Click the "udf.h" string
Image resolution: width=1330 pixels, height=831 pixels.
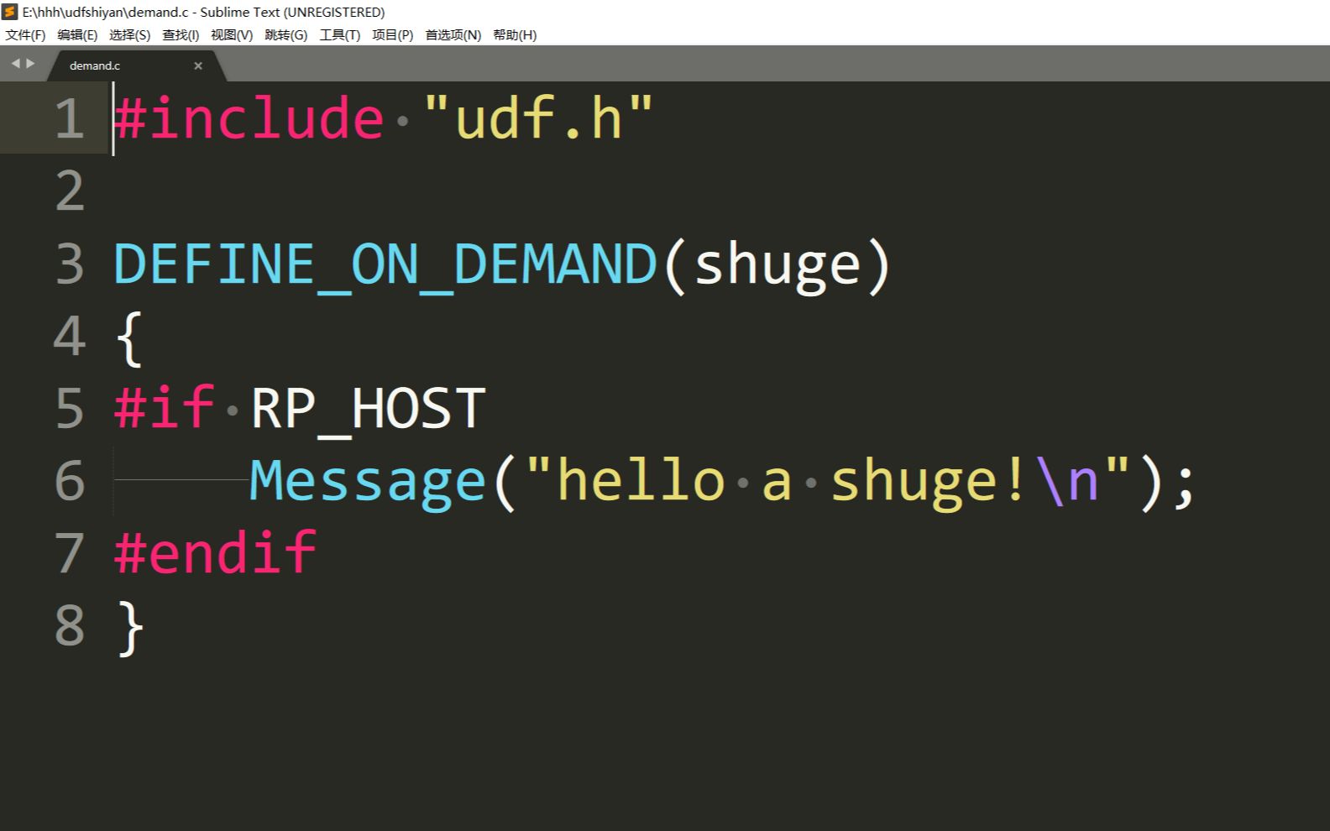click(538, 118)
